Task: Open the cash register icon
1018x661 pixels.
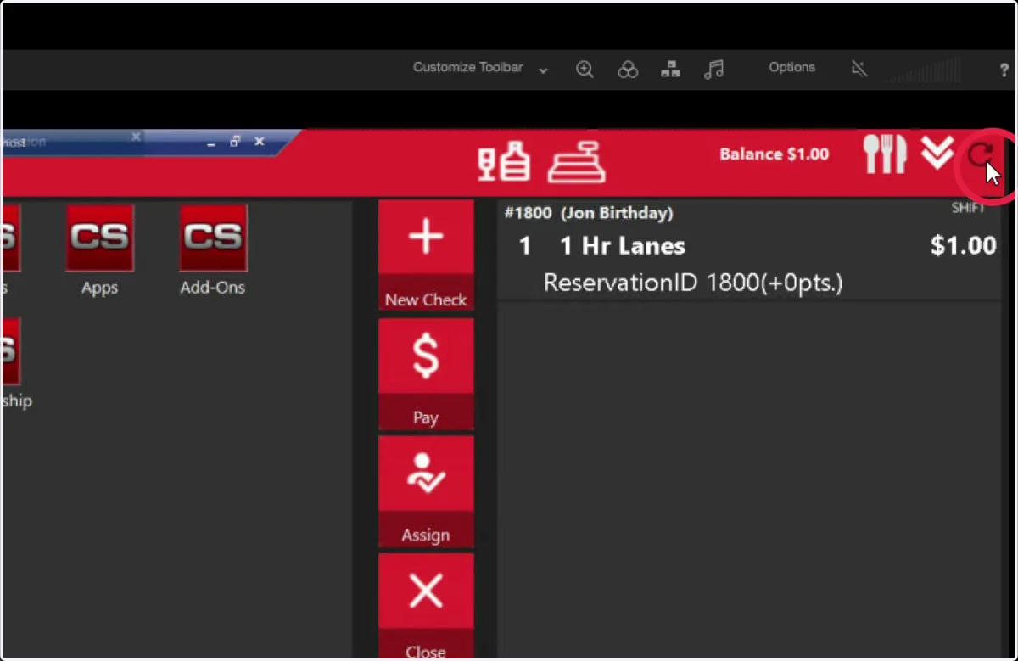Action: coord(577,160)
